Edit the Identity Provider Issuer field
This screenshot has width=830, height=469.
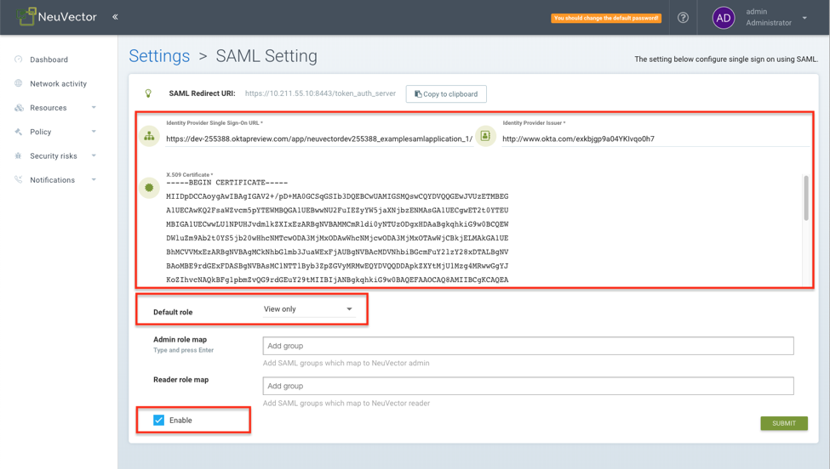655,138
